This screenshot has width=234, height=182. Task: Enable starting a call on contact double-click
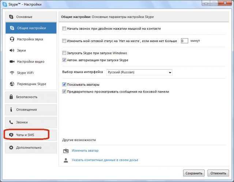64,29
